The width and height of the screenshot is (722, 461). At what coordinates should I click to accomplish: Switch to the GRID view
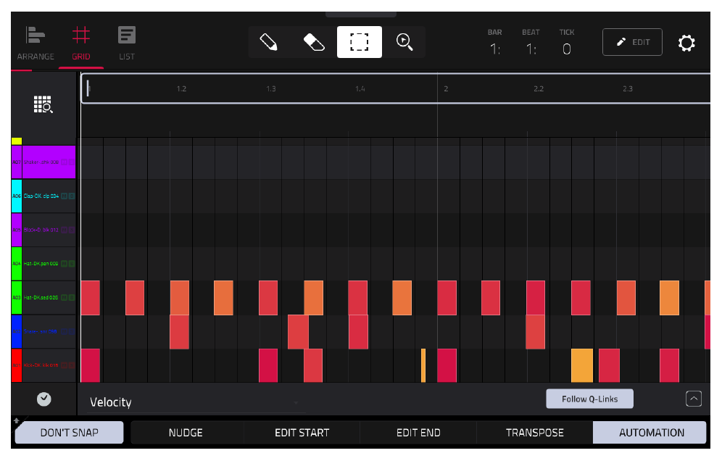click(81, 44)
